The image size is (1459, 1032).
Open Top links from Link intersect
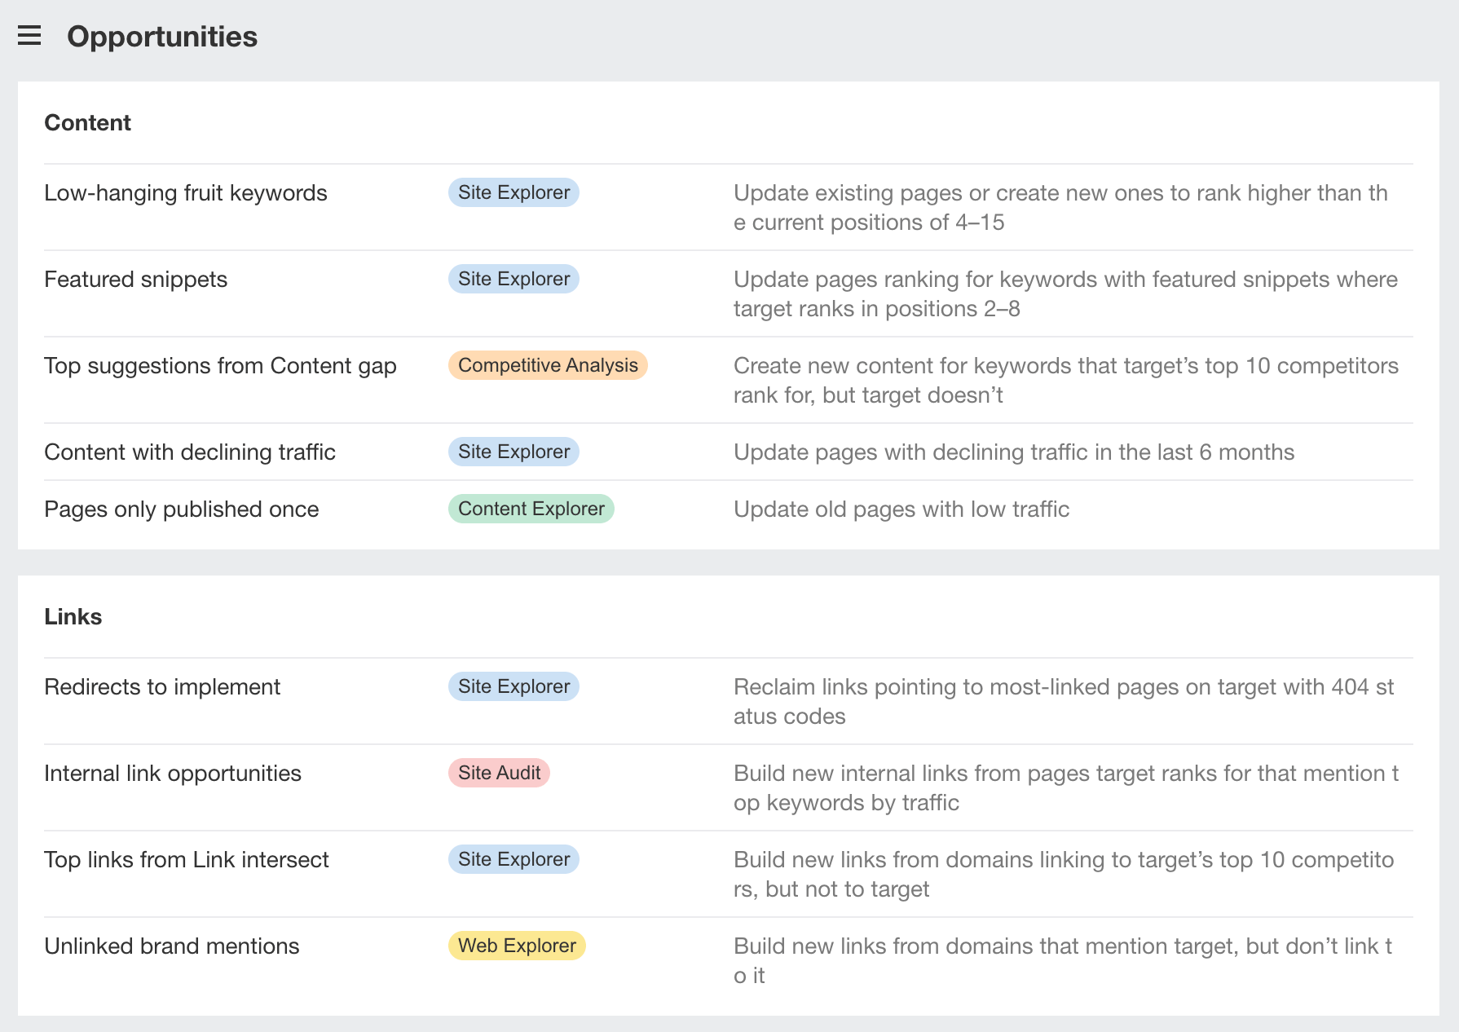[x=187, y=860]
